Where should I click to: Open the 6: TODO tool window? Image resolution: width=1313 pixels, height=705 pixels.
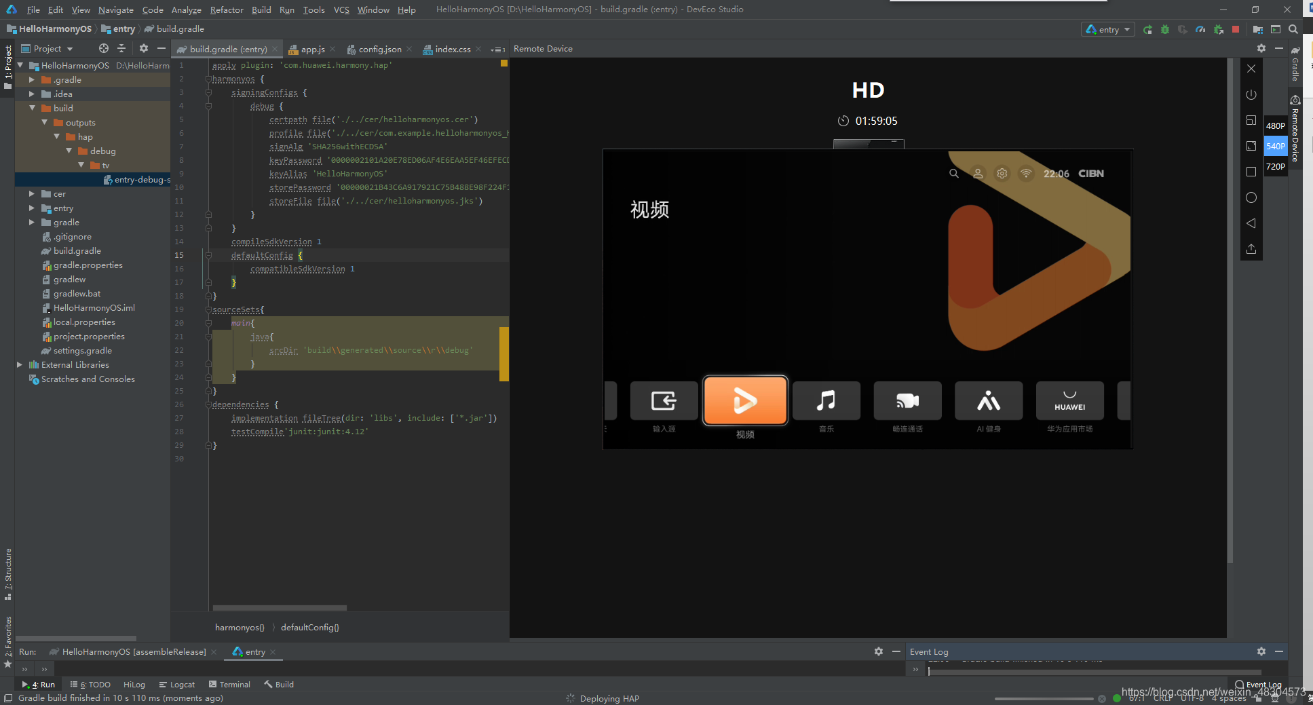pos(90,685)
